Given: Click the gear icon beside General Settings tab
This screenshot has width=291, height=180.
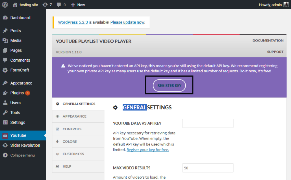Looking at the screenshot, I should pos(58,104).
